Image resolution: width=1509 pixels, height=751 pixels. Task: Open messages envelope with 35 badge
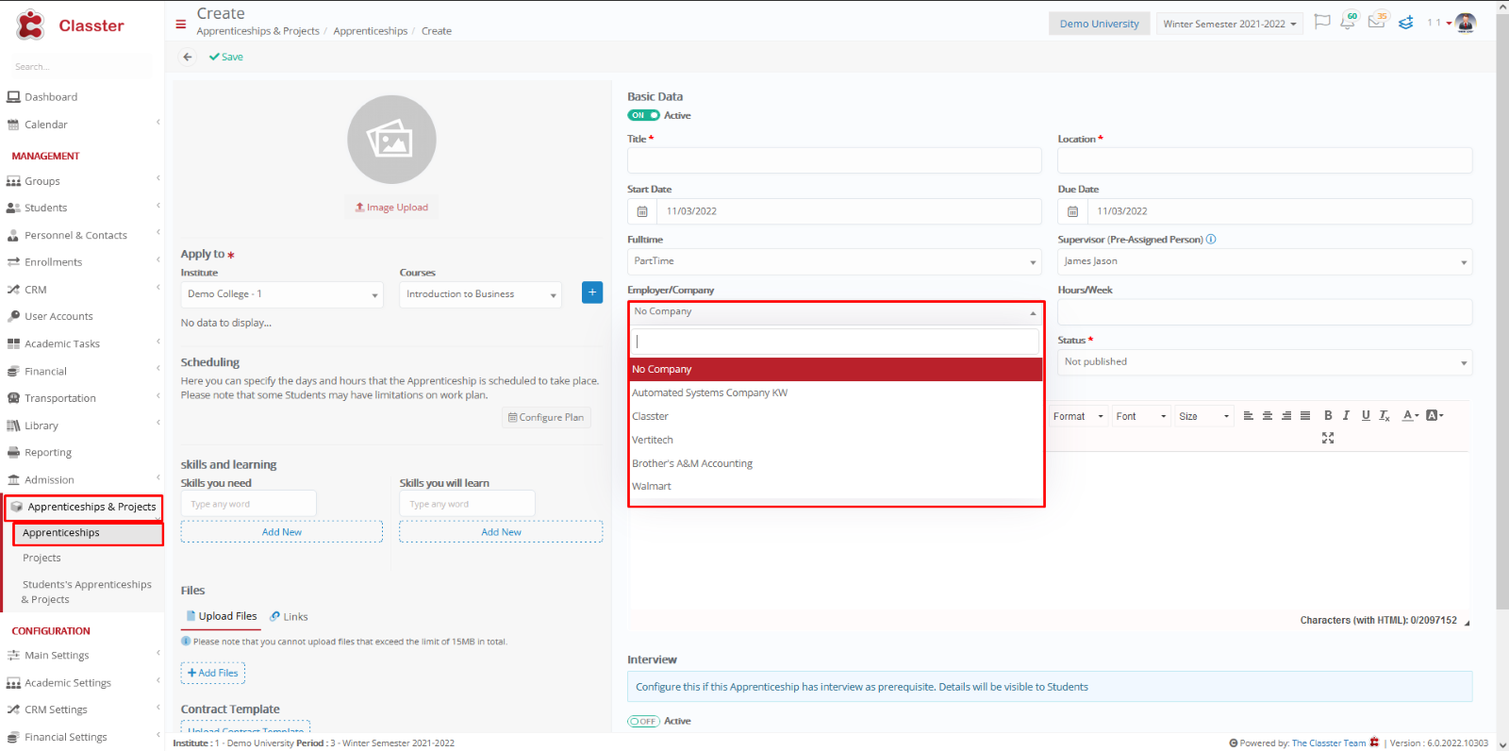coord(1377,22)
